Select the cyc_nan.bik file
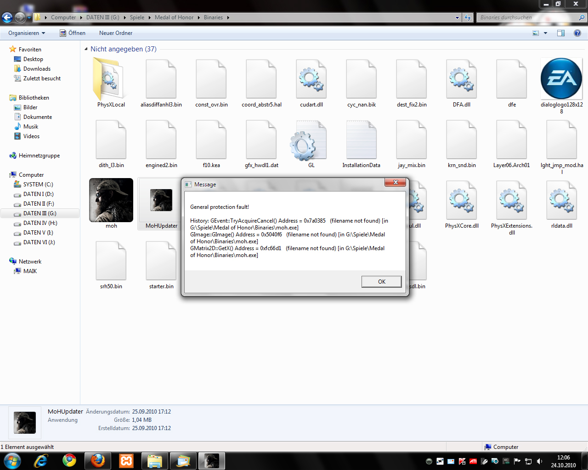588x470 pixels. (x=362, y=83)
